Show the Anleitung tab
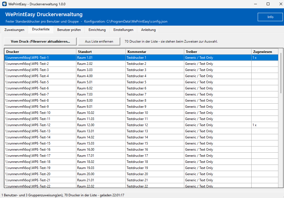 point(148,30)
